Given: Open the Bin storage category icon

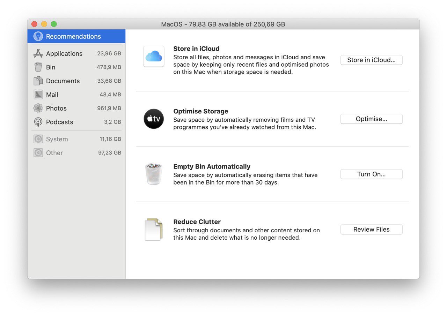Looking at the screenshot, I should [38, 67].
